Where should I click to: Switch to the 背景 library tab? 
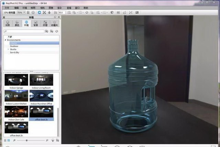point(36,24)
